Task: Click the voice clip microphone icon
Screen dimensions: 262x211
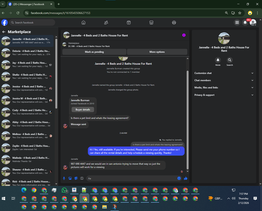Action: click(64, 178)
